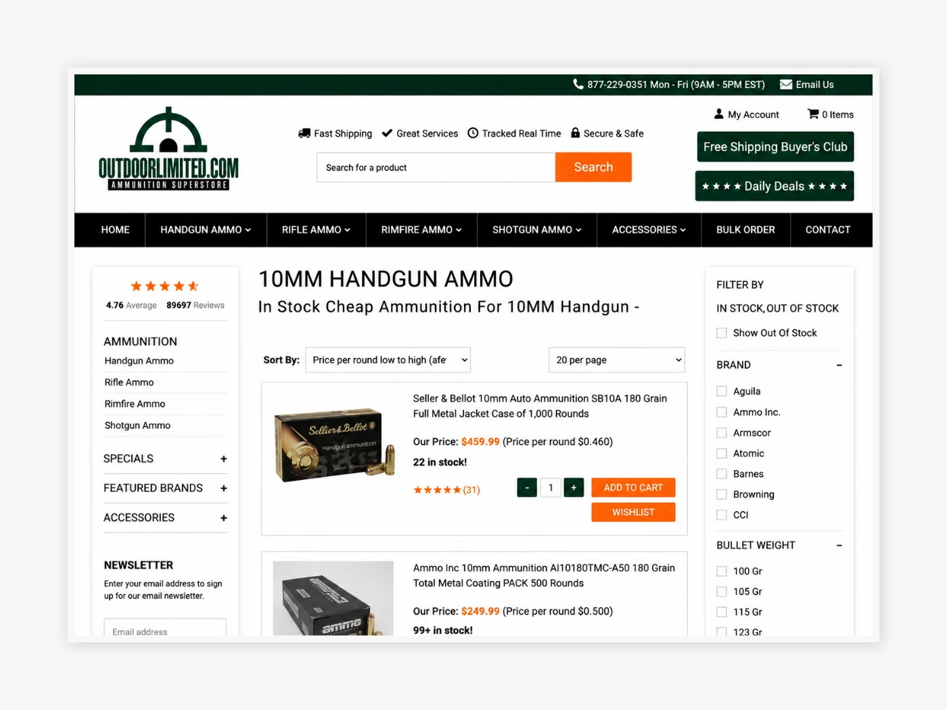
Task: Click the Fast Shipping truck icon
Action: 304,133
